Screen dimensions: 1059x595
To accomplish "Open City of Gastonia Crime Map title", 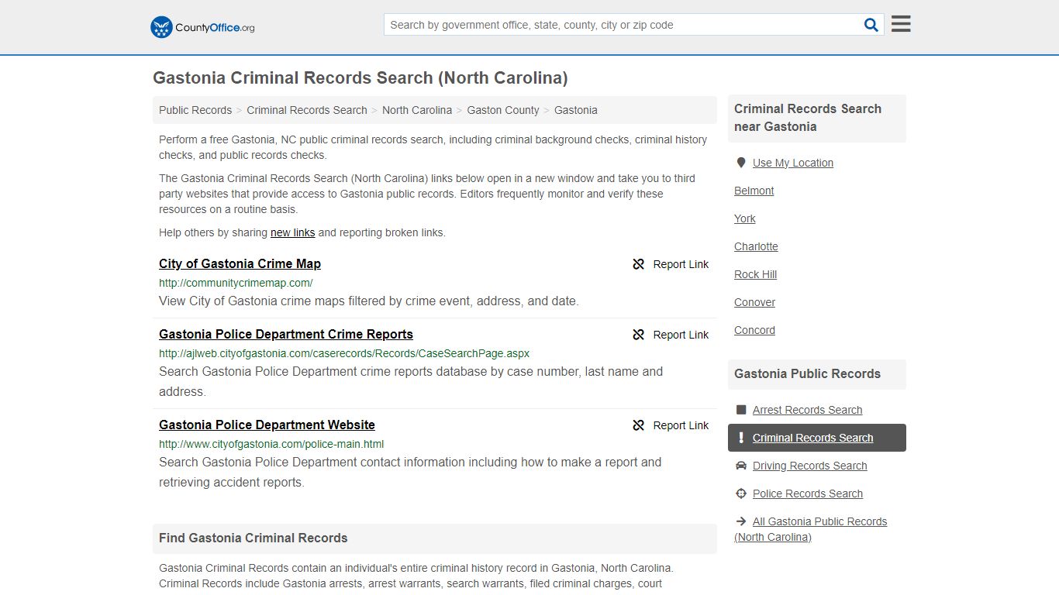I will (x=240, y=263).
